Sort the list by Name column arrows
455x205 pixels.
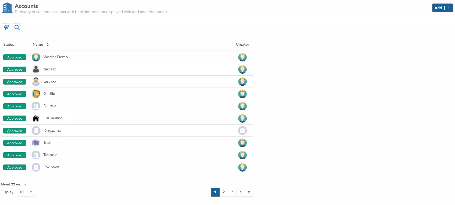point(47,45)
